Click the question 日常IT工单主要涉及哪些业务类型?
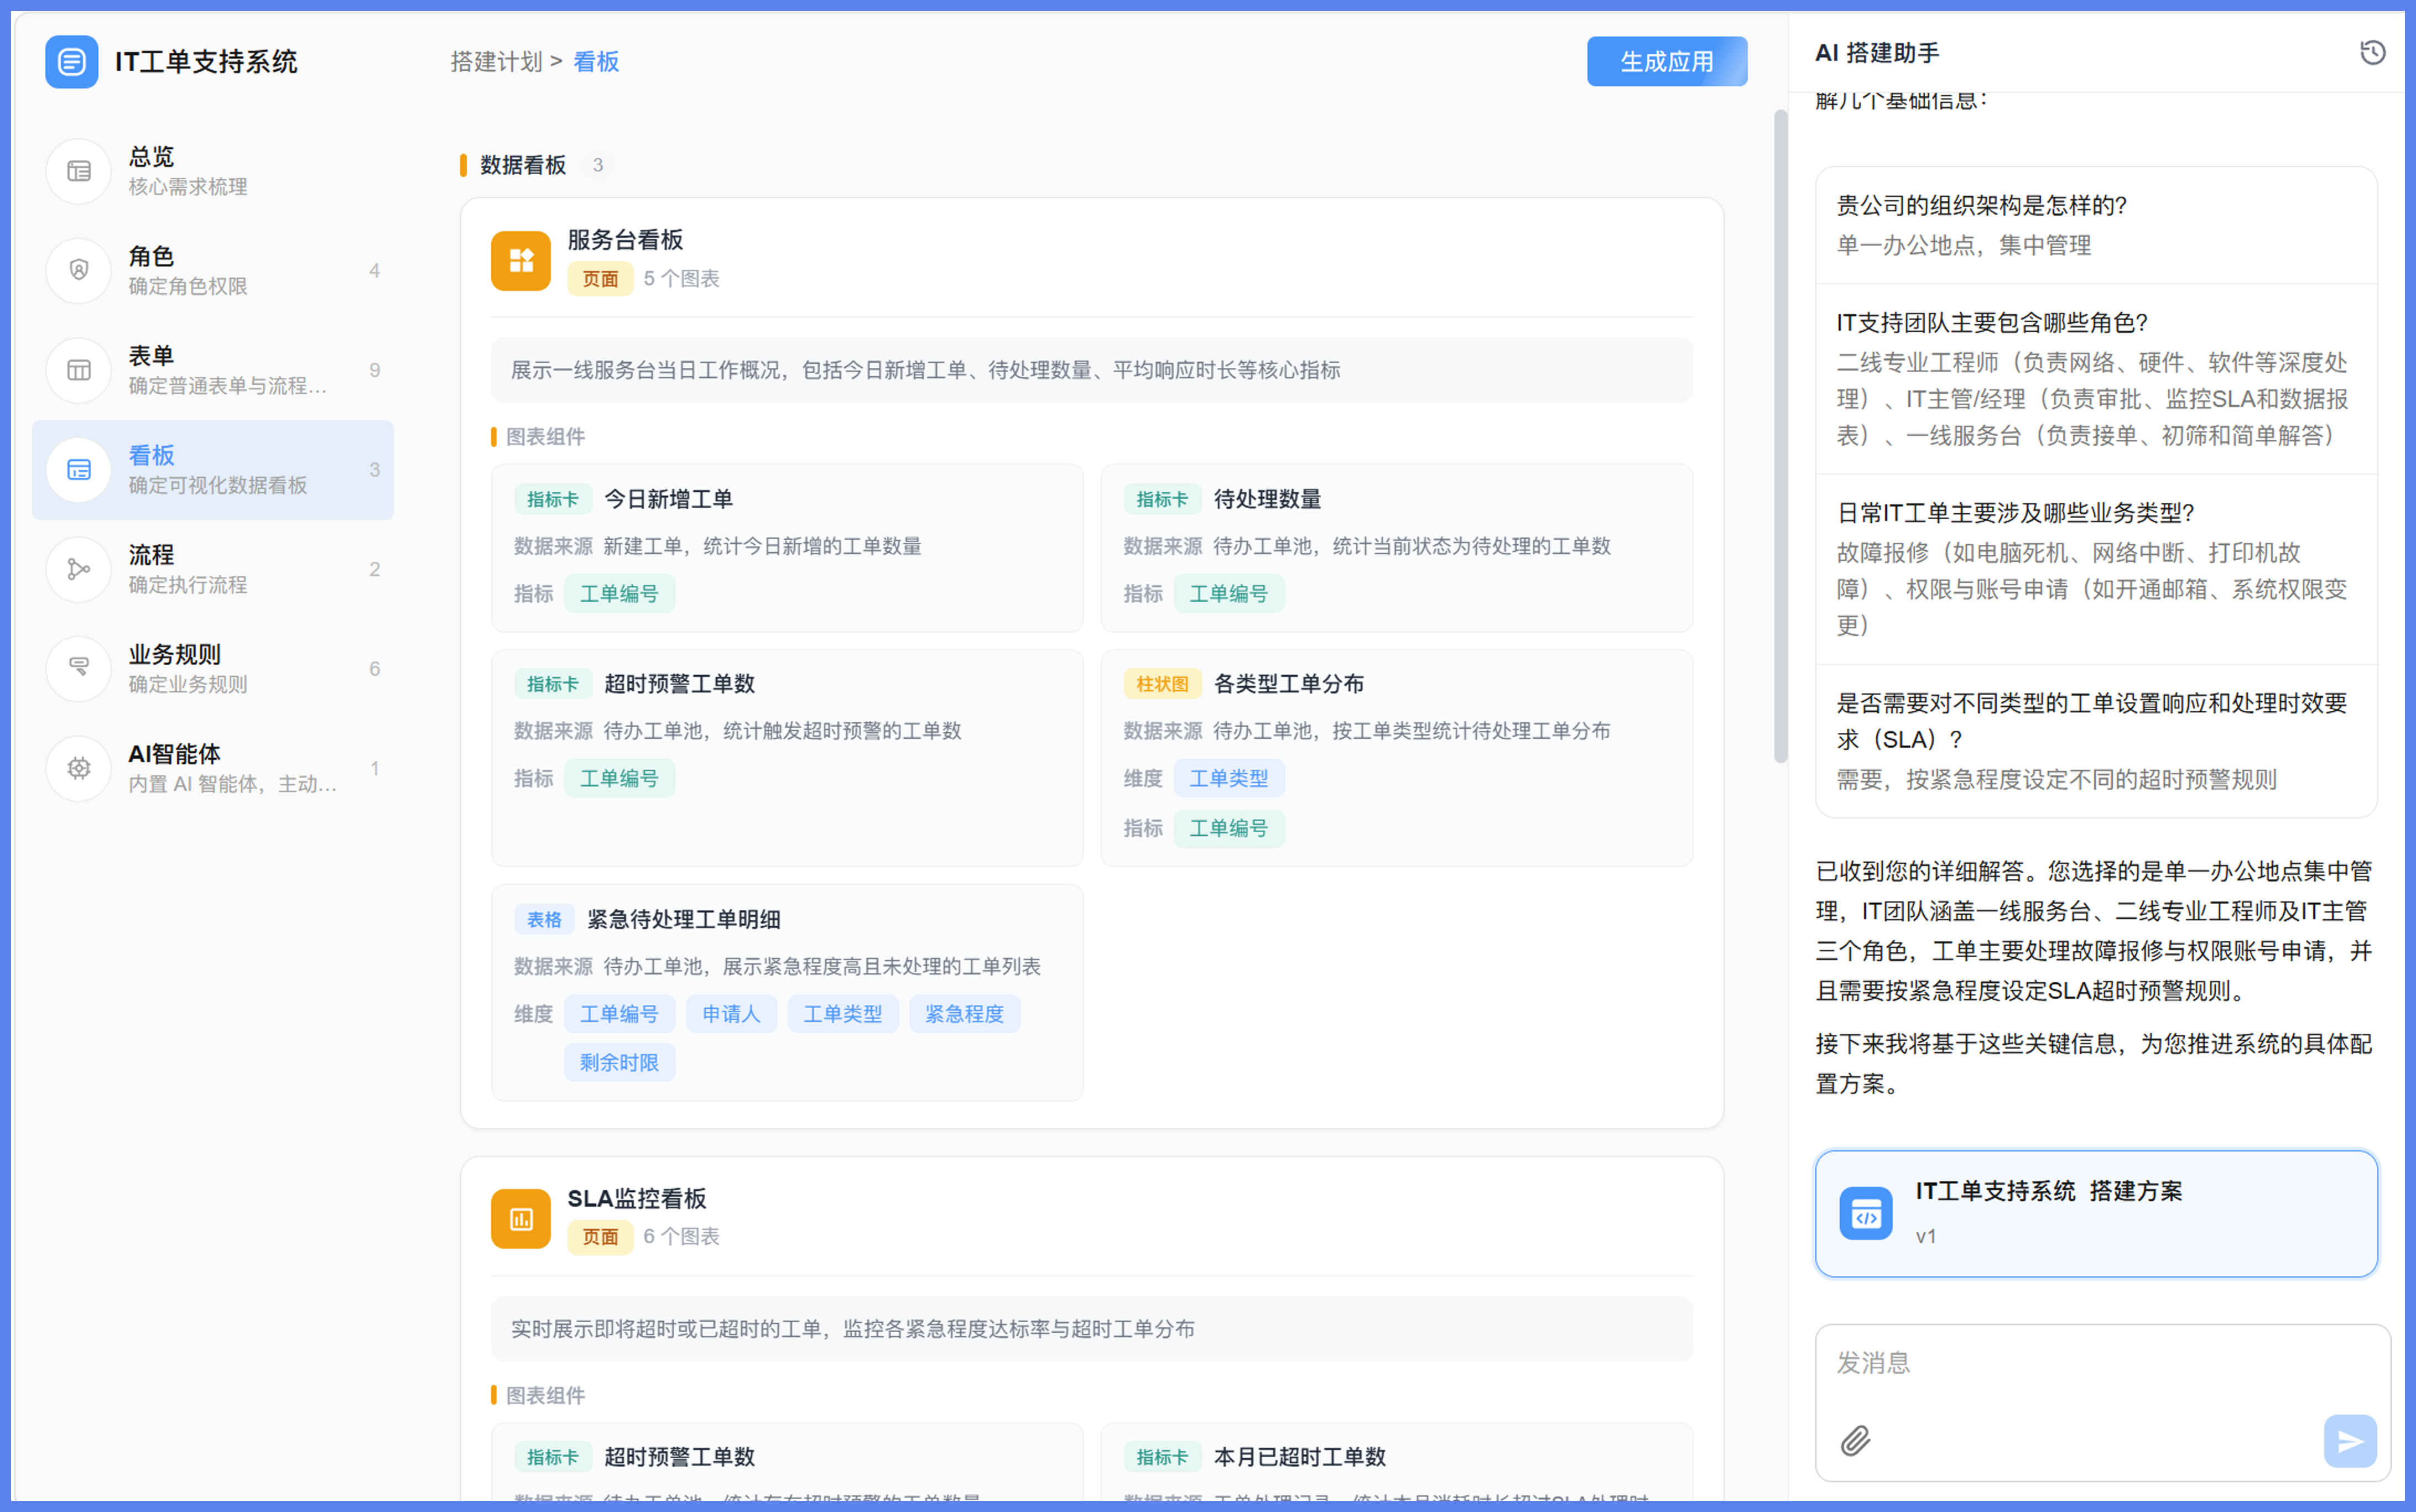Screen dimensions: 2416x1512 pyautogui.click(x=2016, y=513)
